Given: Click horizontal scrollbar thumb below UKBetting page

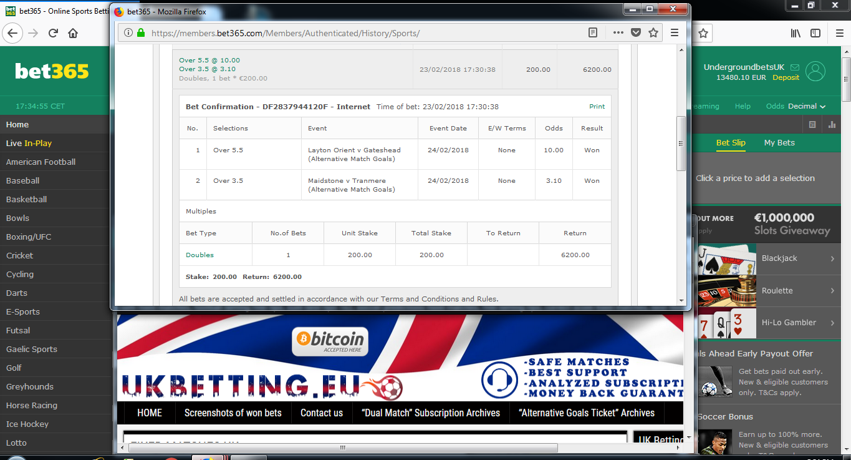Looking at the screenshot, I should (343, 448).
